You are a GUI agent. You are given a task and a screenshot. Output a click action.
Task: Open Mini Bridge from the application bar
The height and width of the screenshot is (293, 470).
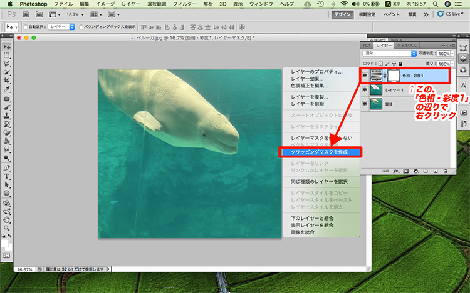coord(39,13)
